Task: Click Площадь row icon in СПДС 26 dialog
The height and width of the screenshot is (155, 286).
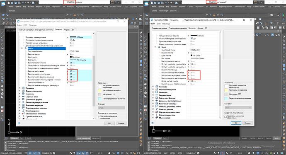Action: point(23,88)
